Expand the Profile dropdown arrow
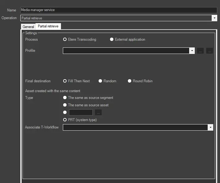The height and width of the screenshot is (183, 220). (x=192, y=51)
